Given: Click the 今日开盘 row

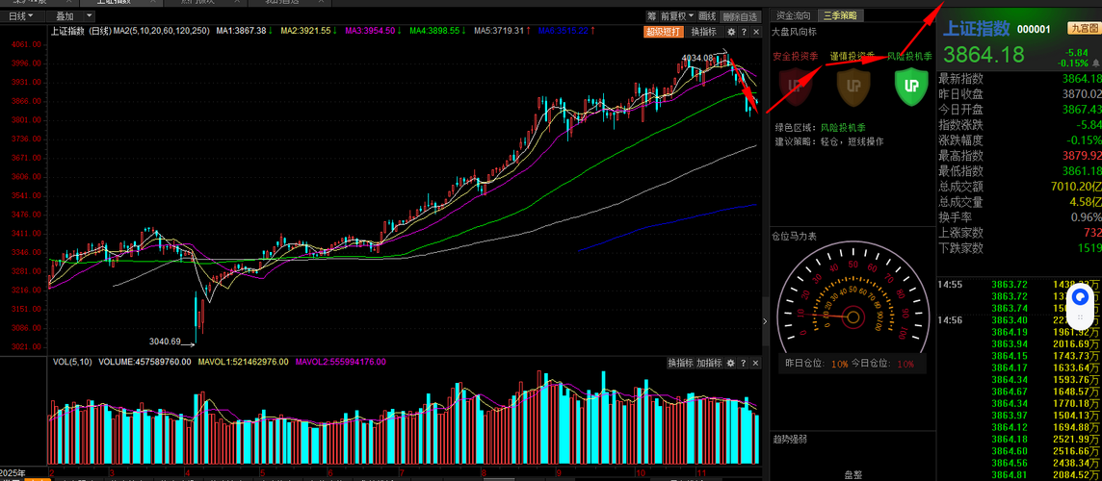Looking at the screenshot, I should point(1020,110).
